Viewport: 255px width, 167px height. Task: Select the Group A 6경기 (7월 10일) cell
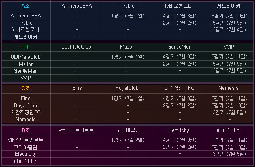228,16
